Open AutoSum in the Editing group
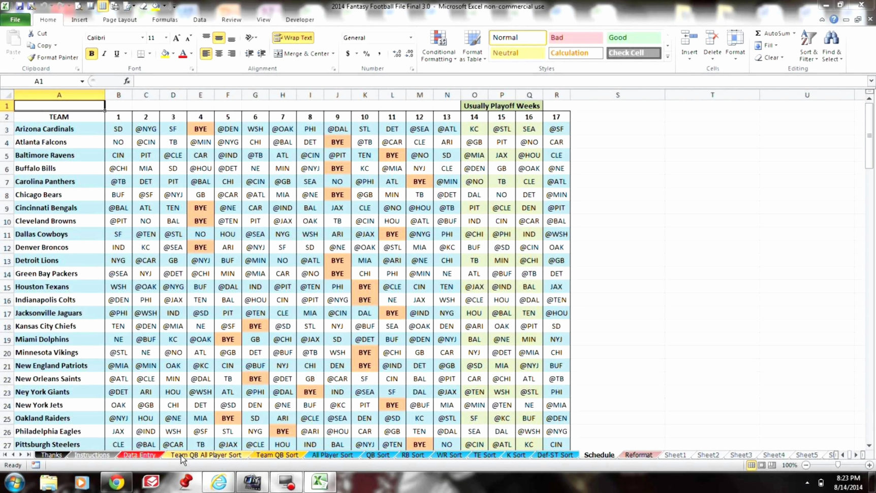This screenshot has height=493, width=876. 774,33
